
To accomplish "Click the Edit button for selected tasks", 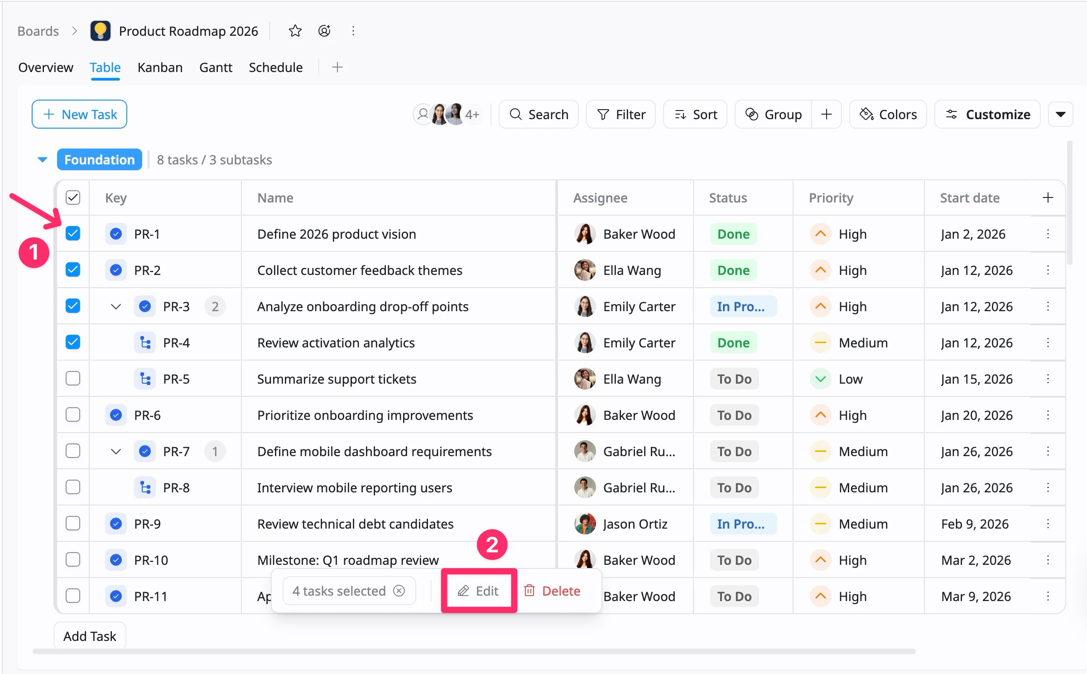I will pyautogui.click(x=478, y=591).
